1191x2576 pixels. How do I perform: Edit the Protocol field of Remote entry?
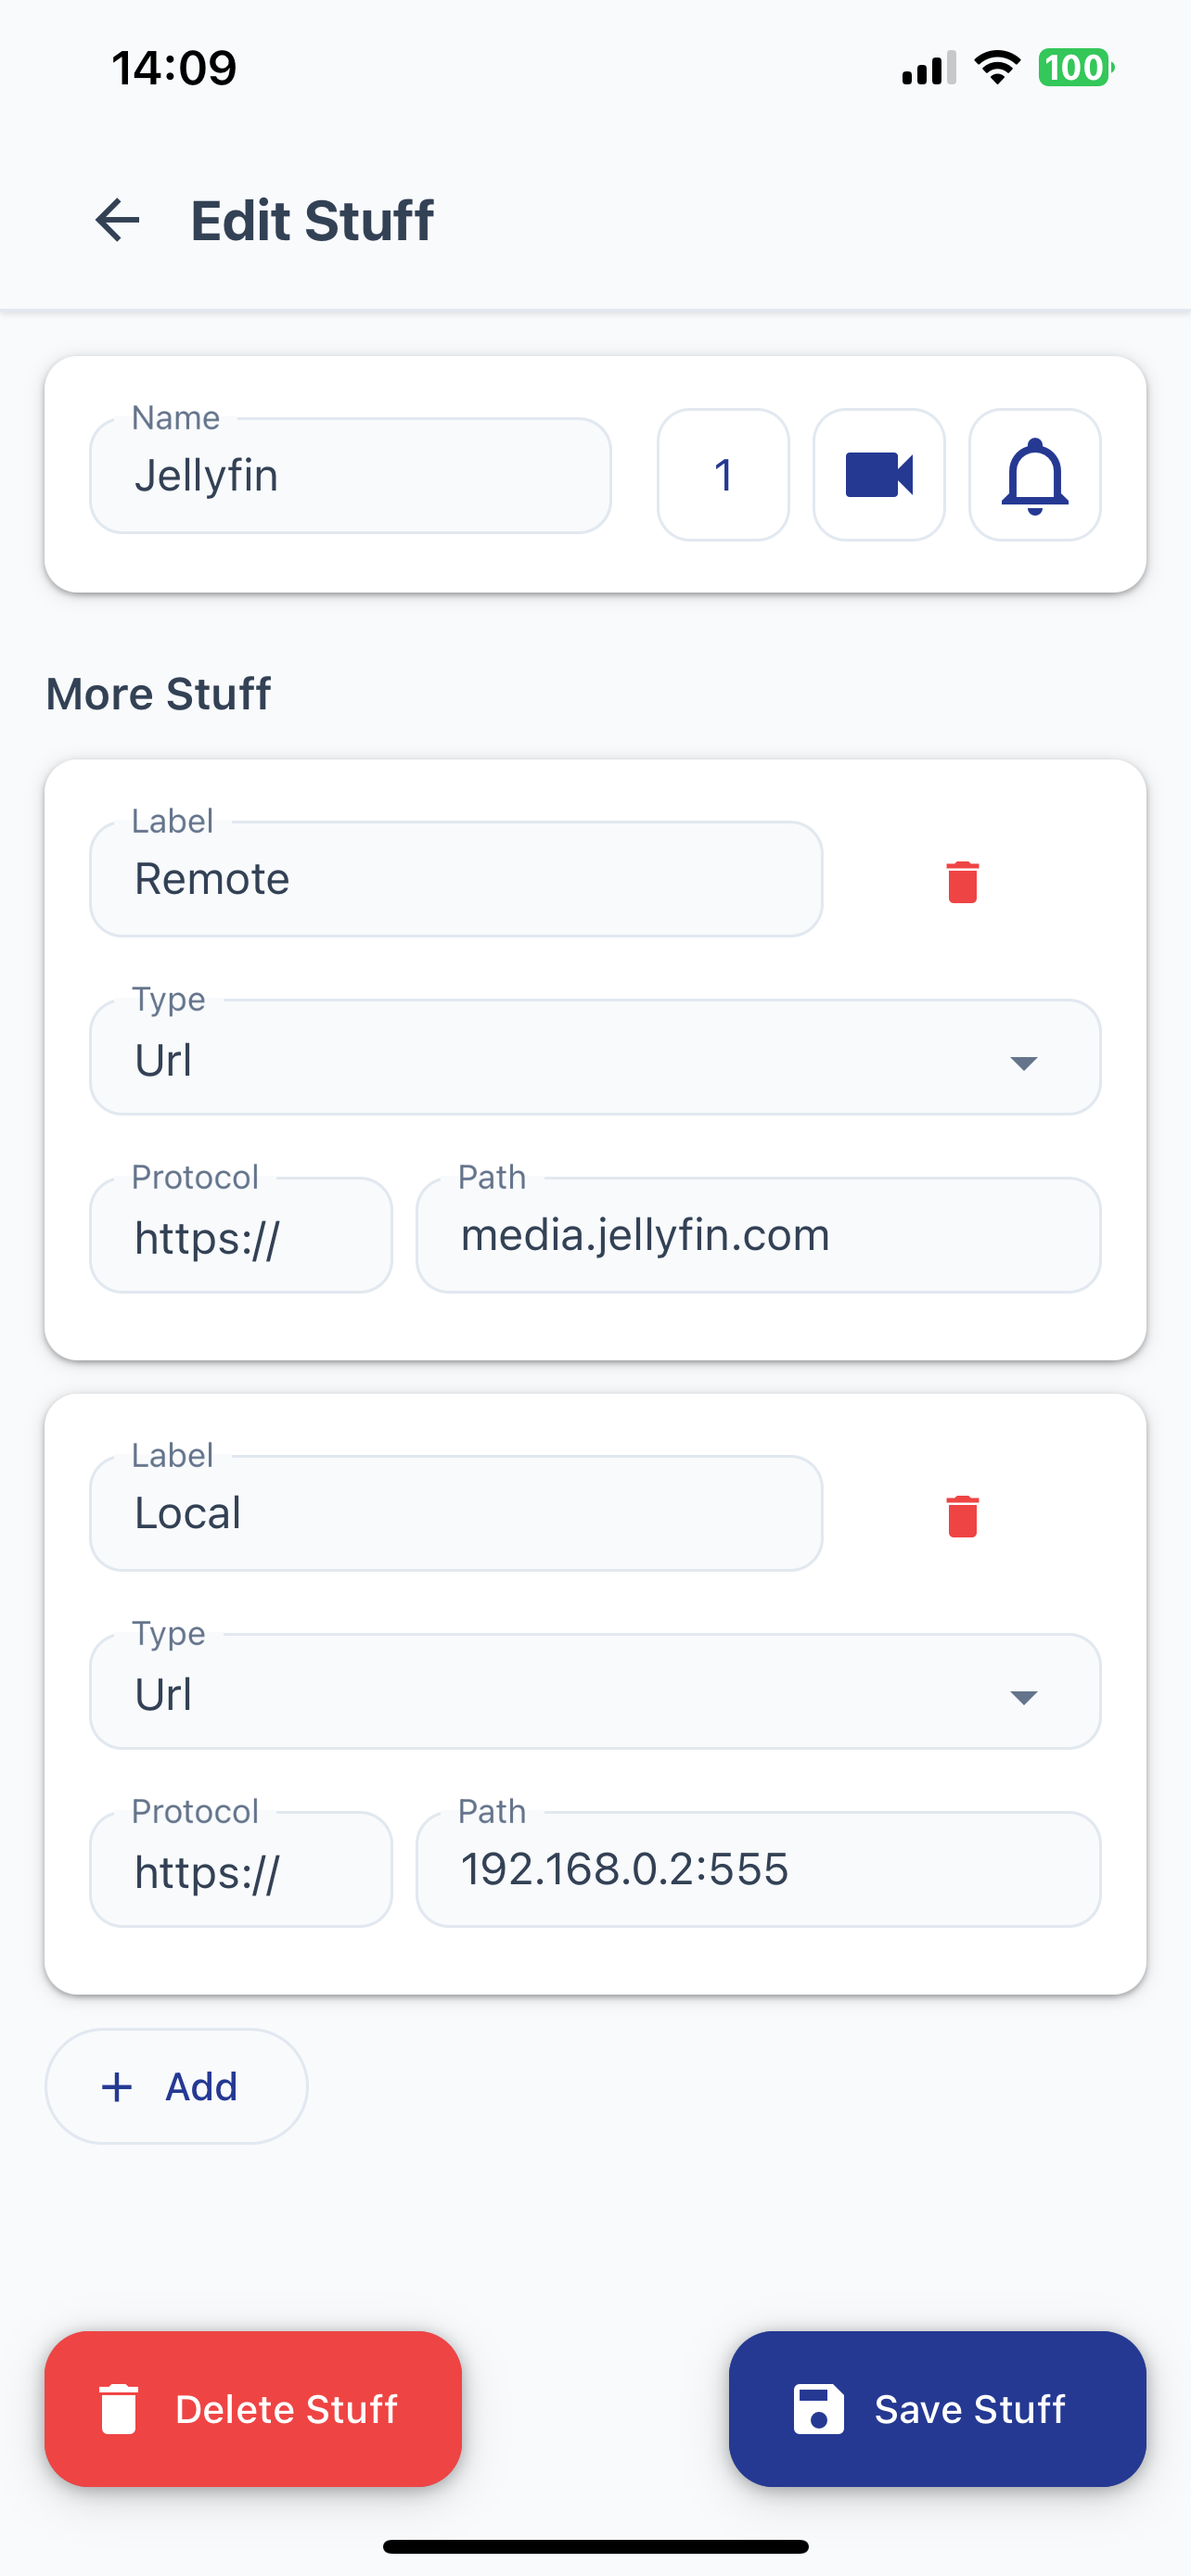(241, 1235)
